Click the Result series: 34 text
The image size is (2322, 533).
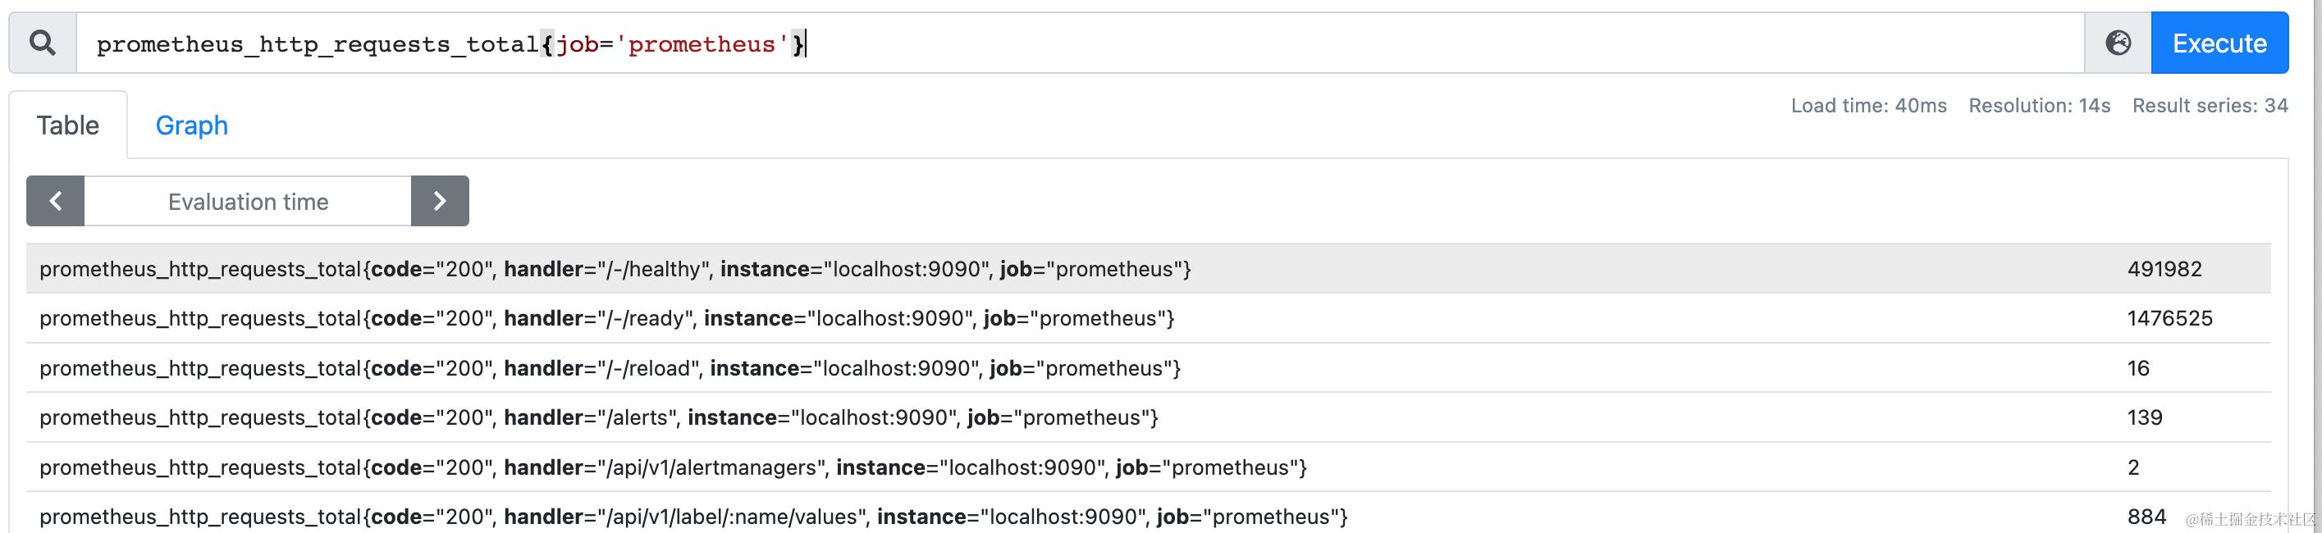pyautogui.click(x=2210, y=105)
